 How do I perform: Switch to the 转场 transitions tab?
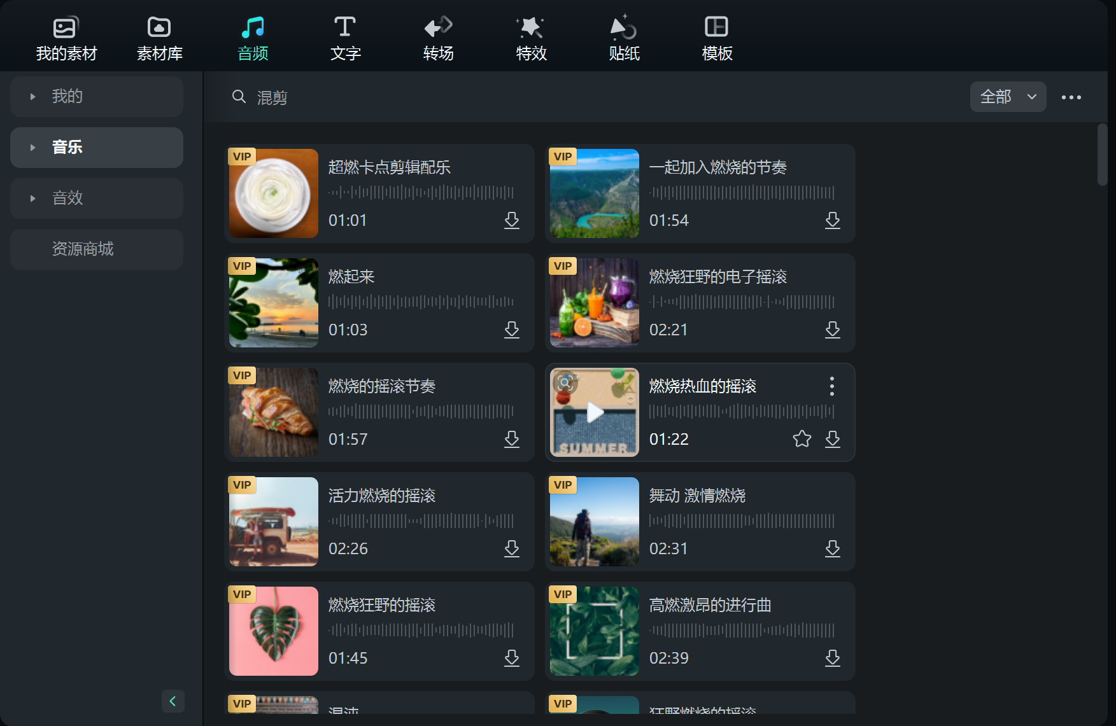click(x=438, y=38)
